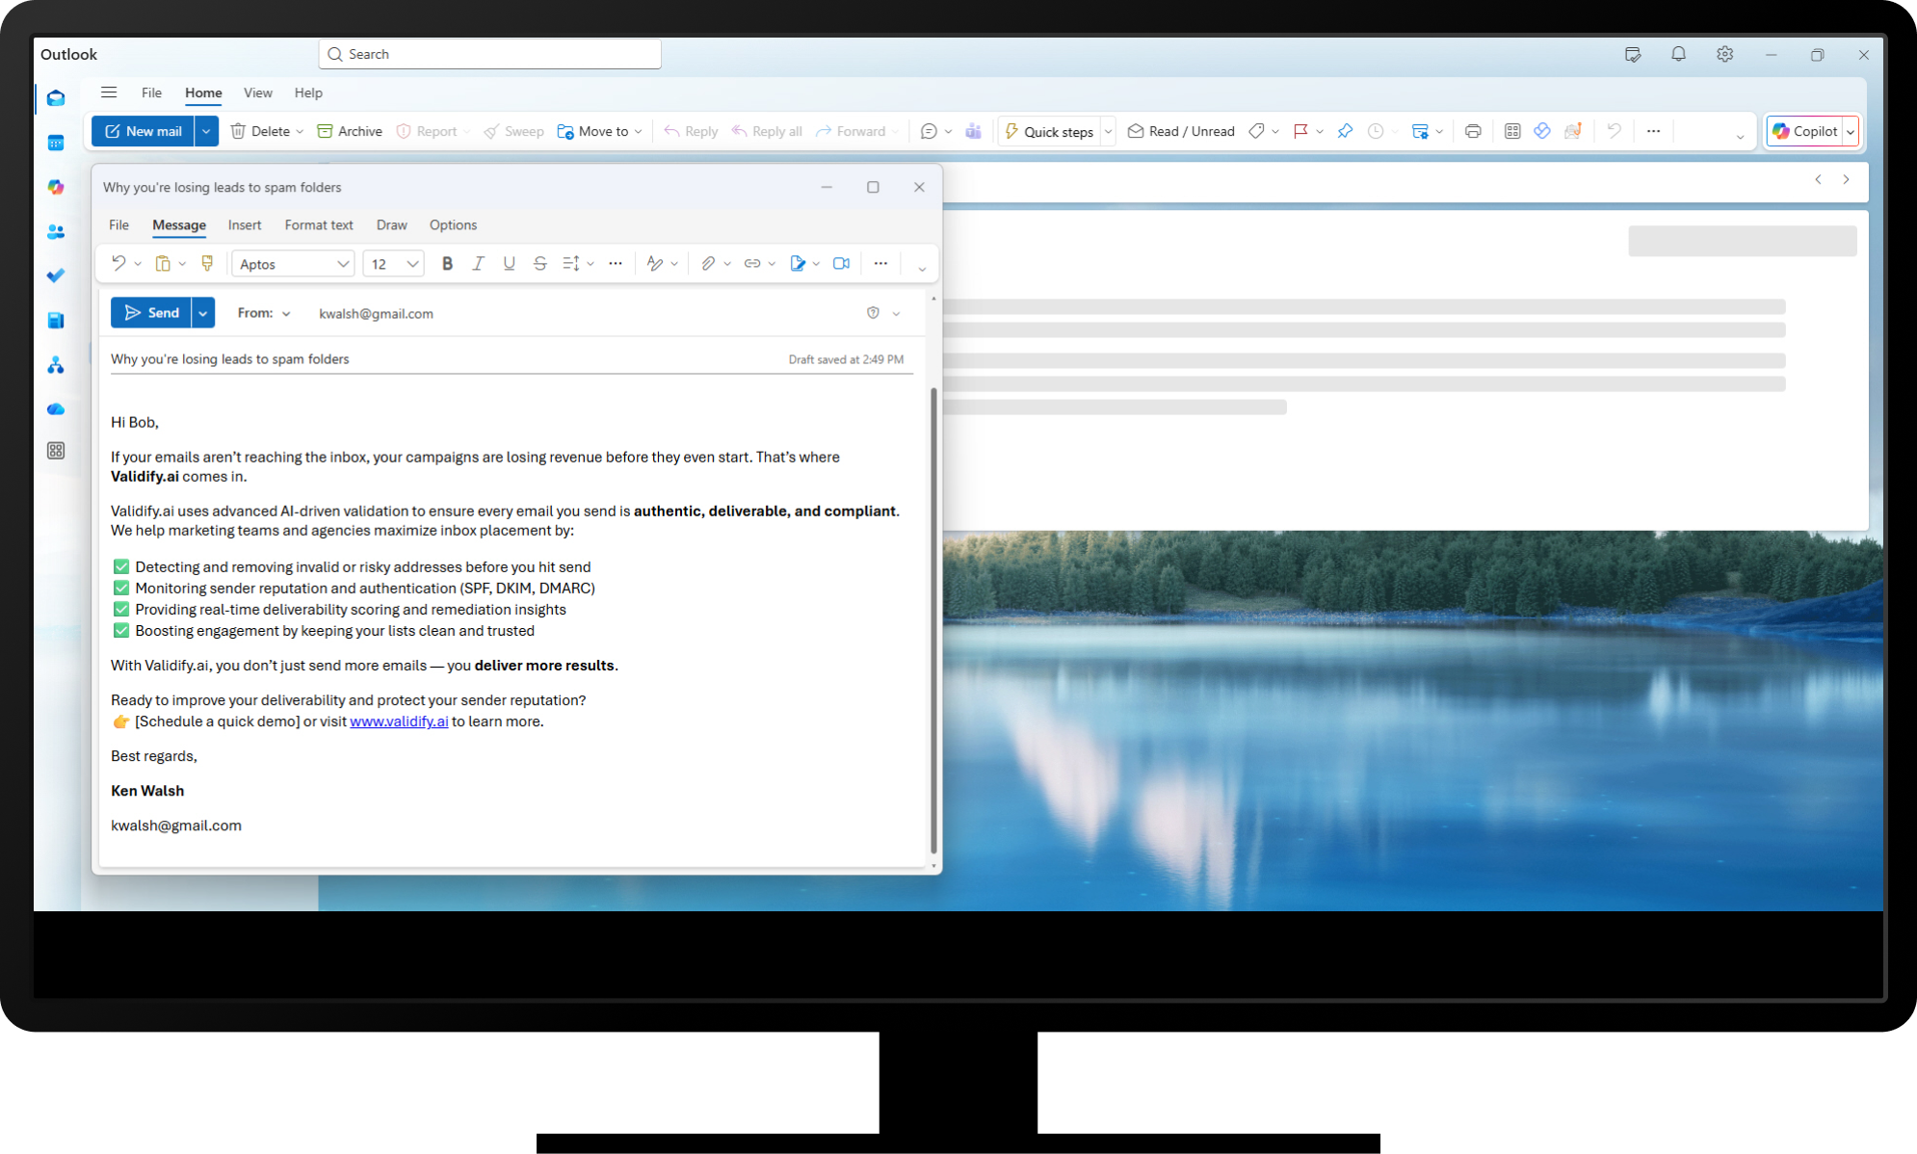This screenshot has width=1917, height=1154.
Task: Click the Format Painter icon
Action: (x=206, y=263)
